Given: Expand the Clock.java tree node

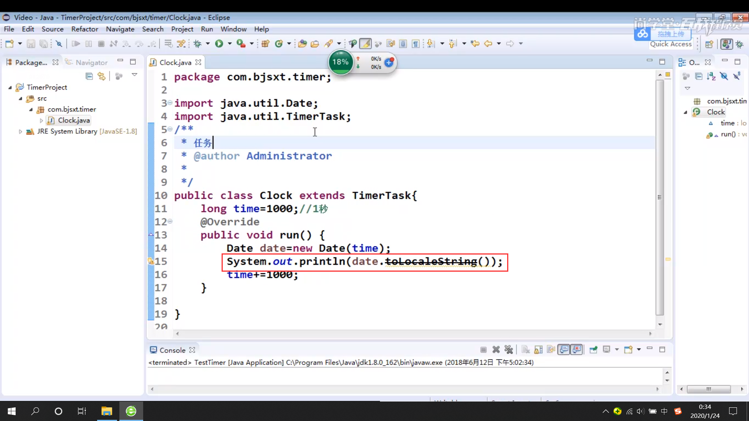Looking at the screenshot, I should pyautogui.click(x=41, y=120).
